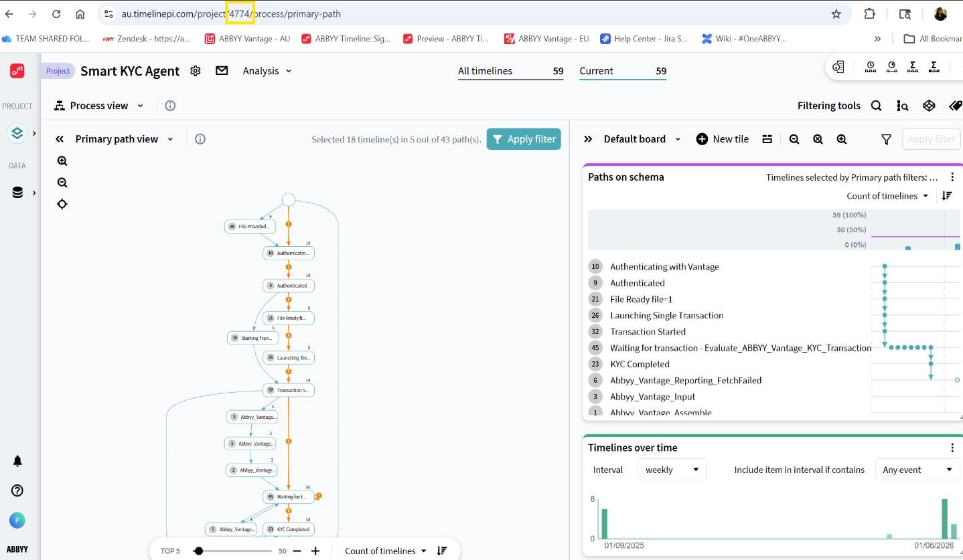The height and width of the screenshot is (560, 963).
Task: Click the tile layout icon next to New tile
Action: (767, 139)
